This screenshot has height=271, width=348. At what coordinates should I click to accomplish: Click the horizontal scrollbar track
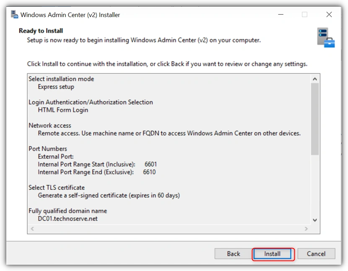(x=169, y=229)
